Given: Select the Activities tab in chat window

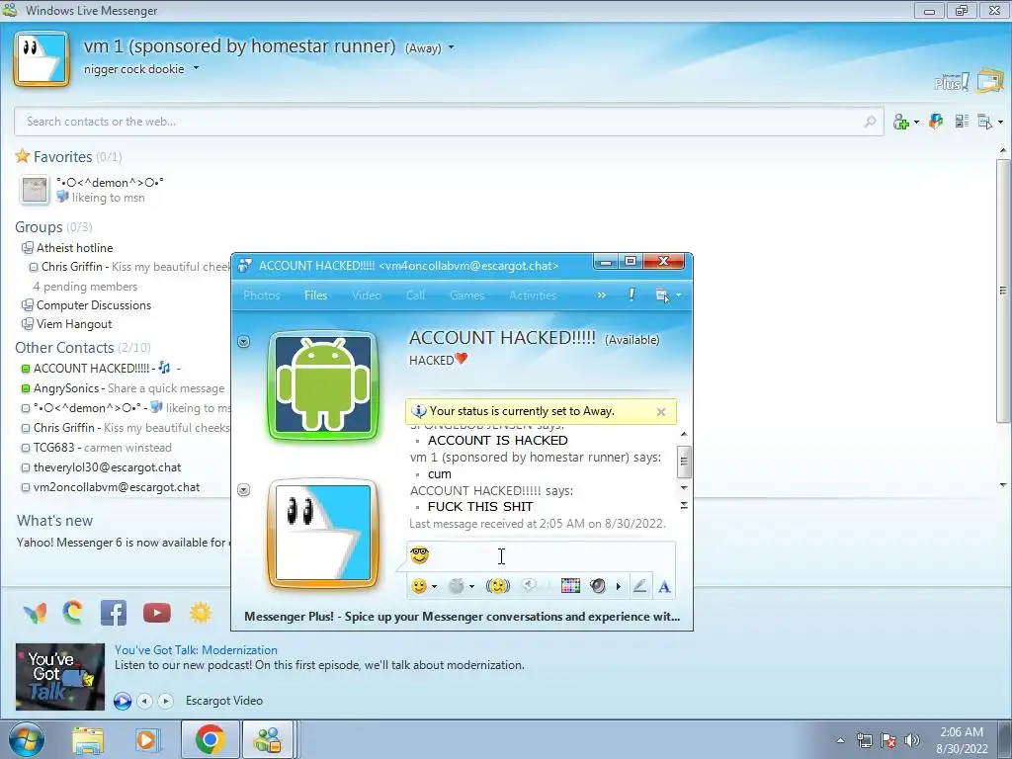Looking at the screenshot, I should (533, 295).
